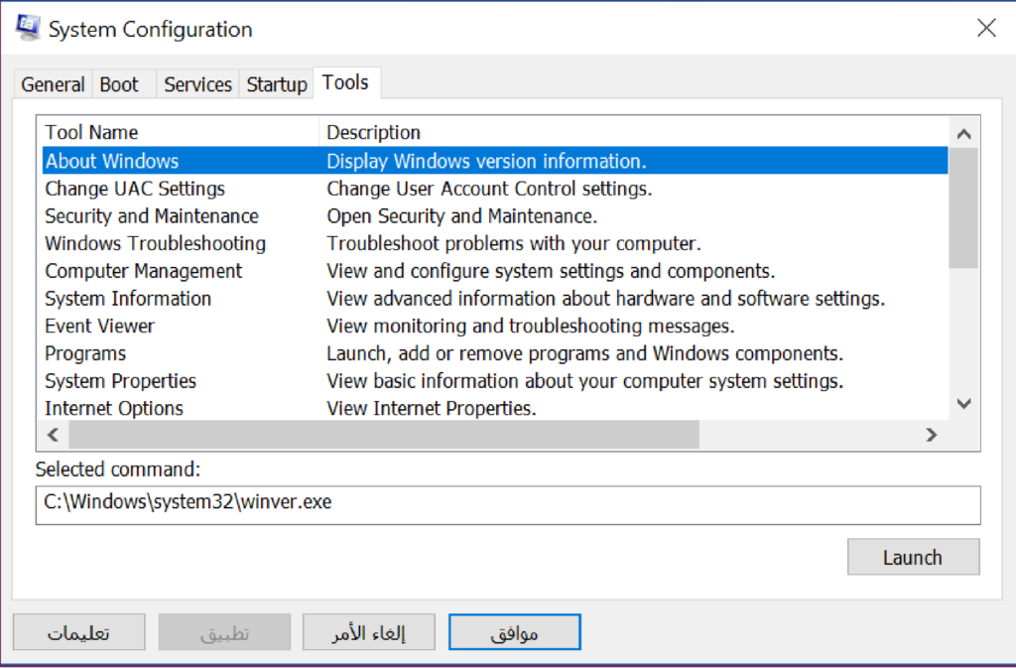Click the Launch button
This screenshot has width=1016, height=668.
point(913,557)
